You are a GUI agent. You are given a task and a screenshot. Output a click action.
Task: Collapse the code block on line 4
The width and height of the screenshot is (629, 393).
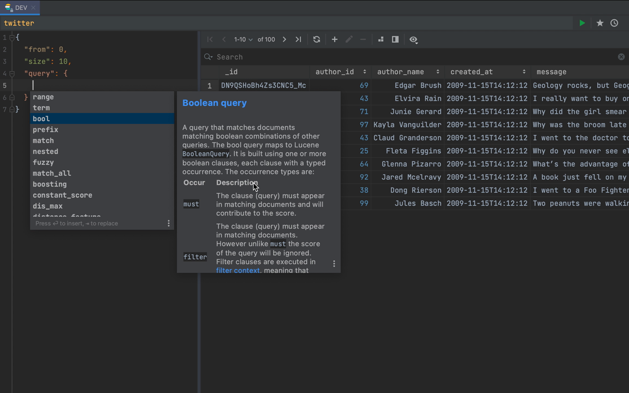(x=11, y=73)
